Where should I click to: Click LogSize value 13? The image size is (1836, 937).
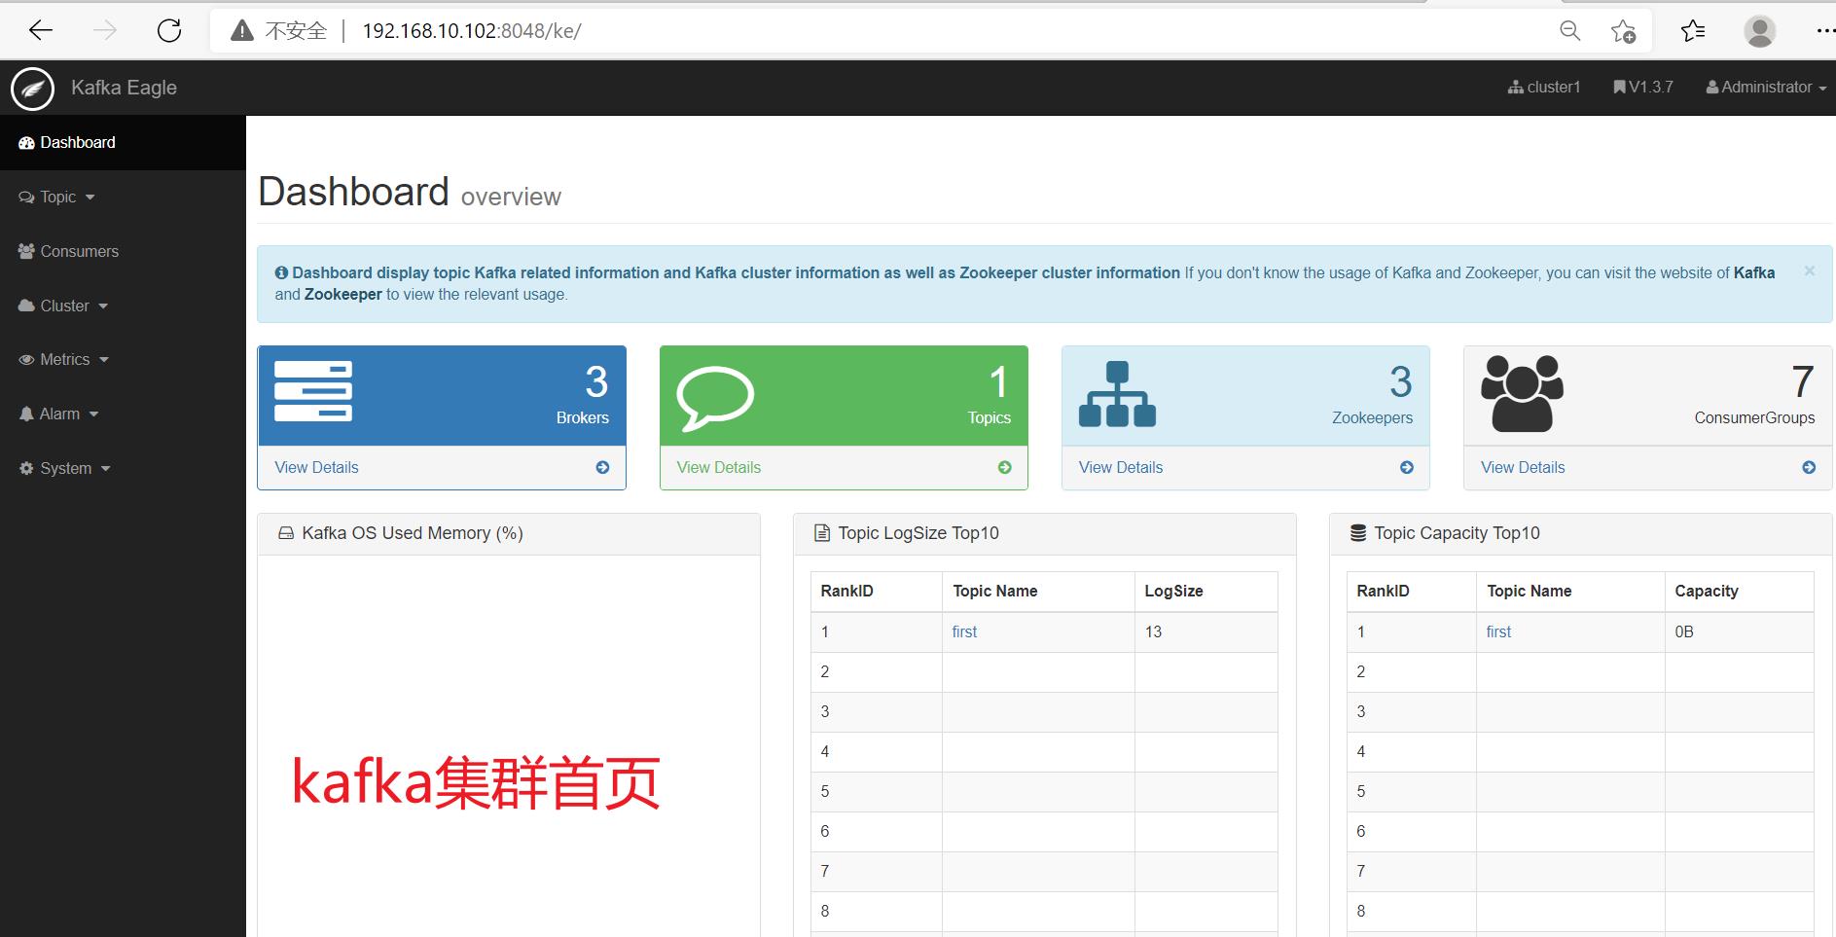click(x=1153, y=632)
